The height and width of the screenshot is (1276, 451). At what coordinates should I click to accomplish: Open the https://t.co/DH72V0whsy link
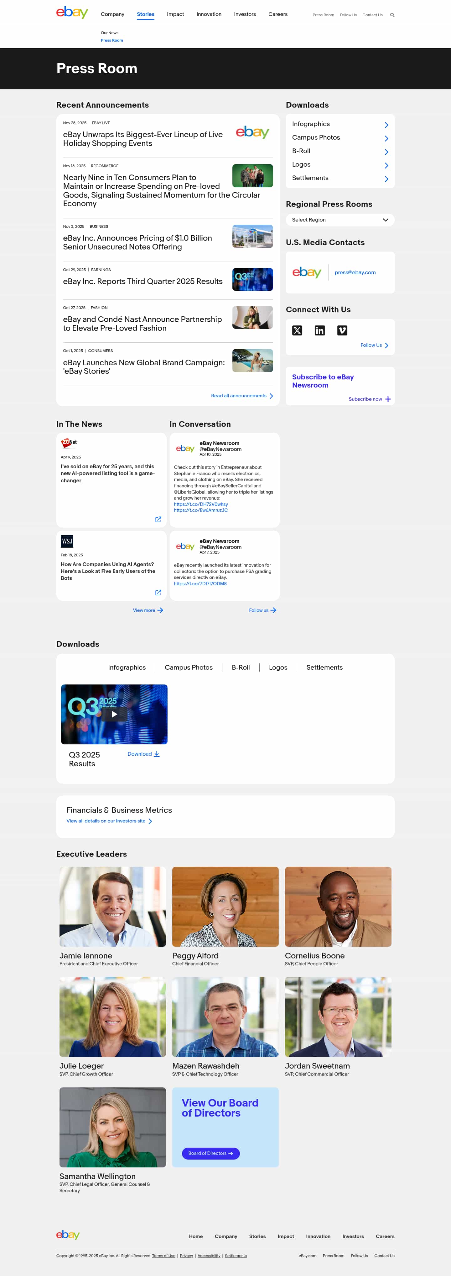pyautogui.click(x=201, y=504)
